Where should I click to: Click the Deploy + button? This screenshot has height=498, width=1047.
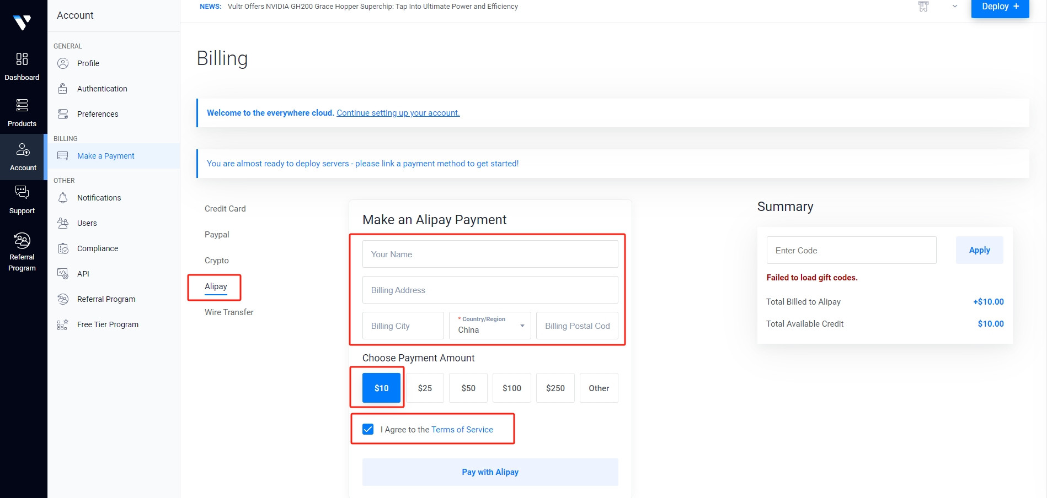pyautogui.click(x=1000, y=8)
